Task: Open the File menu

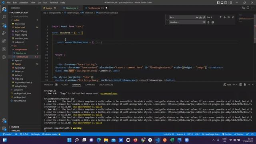Action: coord(9,2)
